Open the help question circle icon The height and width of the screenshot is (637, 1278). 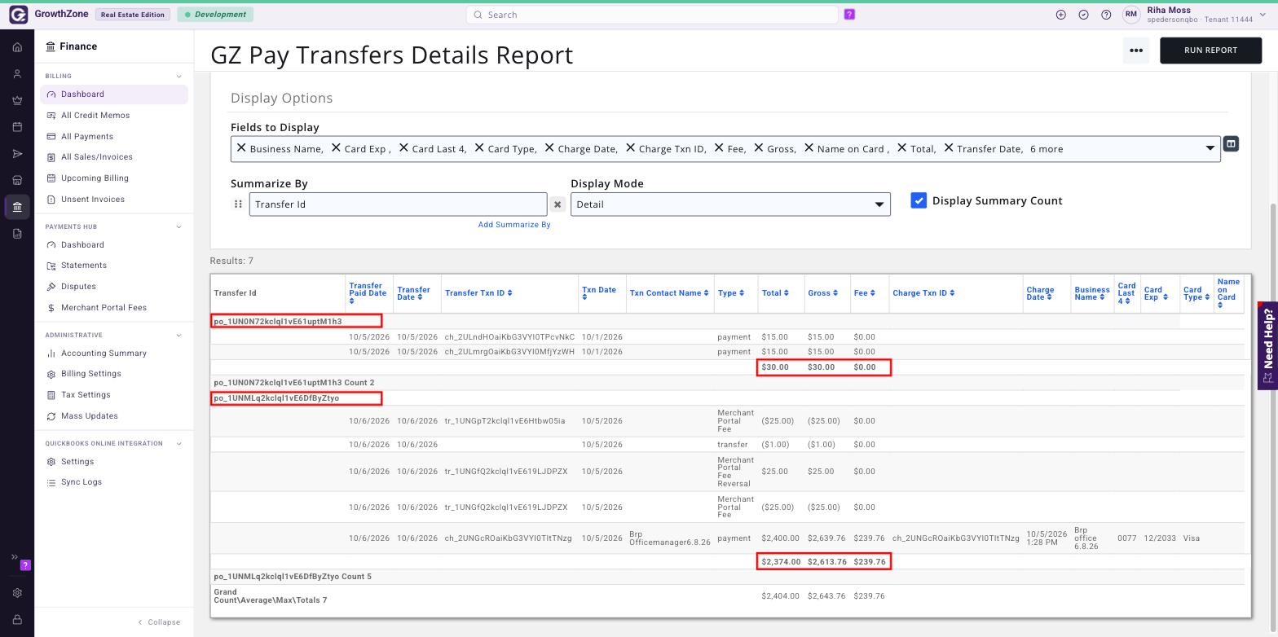pos(1106,15)
